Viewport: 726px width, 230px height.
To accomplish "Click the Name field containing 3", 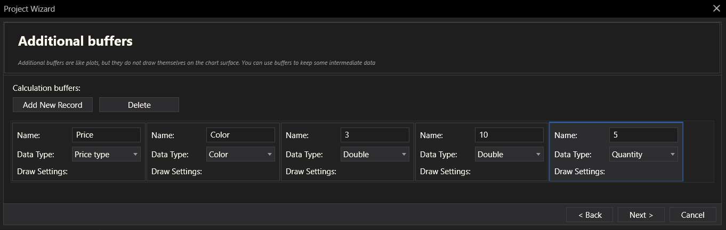I will tap(375, 135).
